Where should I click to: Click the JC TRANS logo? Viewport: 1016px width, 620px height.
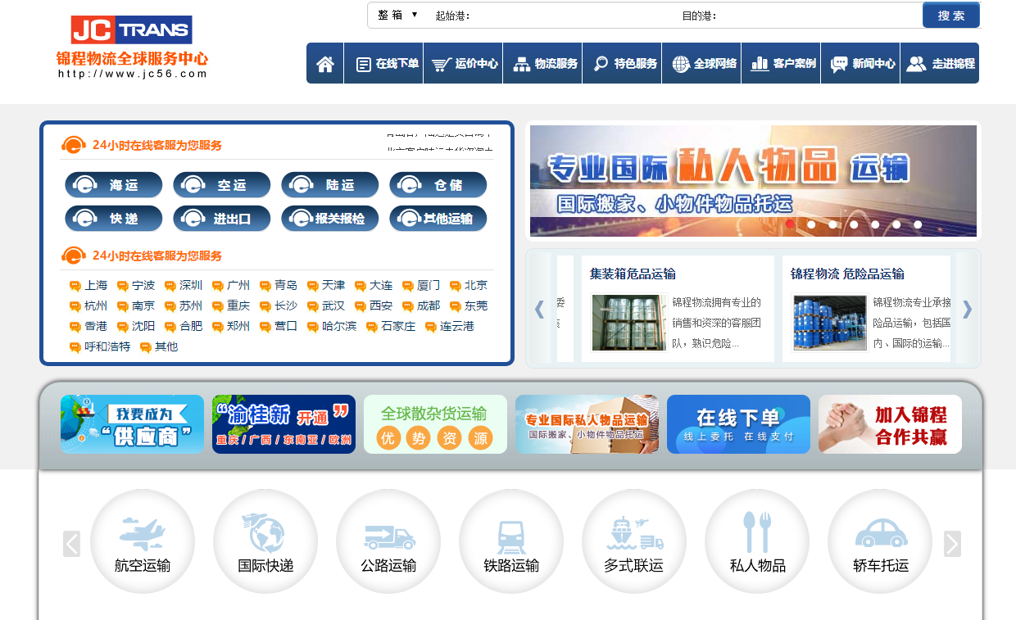pyautogui.click(x=132, y=48)
